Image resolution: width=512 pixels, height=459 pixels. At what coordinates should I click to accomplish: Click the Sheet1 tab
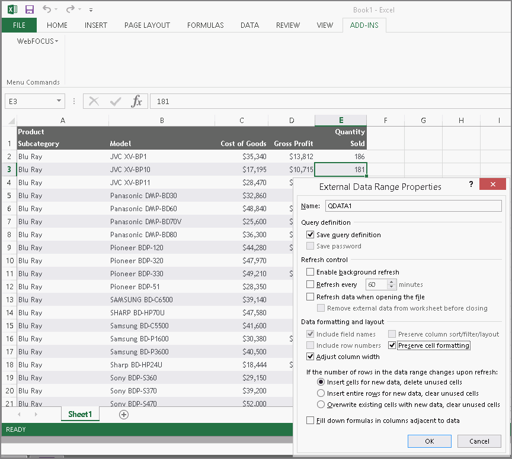pos(80,414)
